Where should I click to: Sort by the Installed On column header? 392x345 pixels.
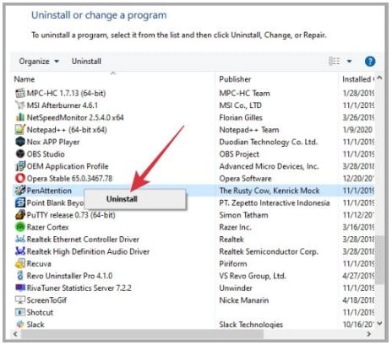(x=357, y=79)
